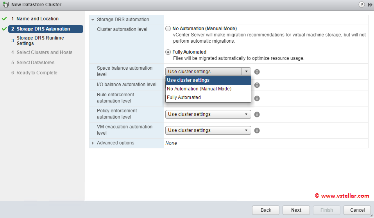Click the window resize grip corner
Viewport: 374px width, 218px height.
(372, 216)
